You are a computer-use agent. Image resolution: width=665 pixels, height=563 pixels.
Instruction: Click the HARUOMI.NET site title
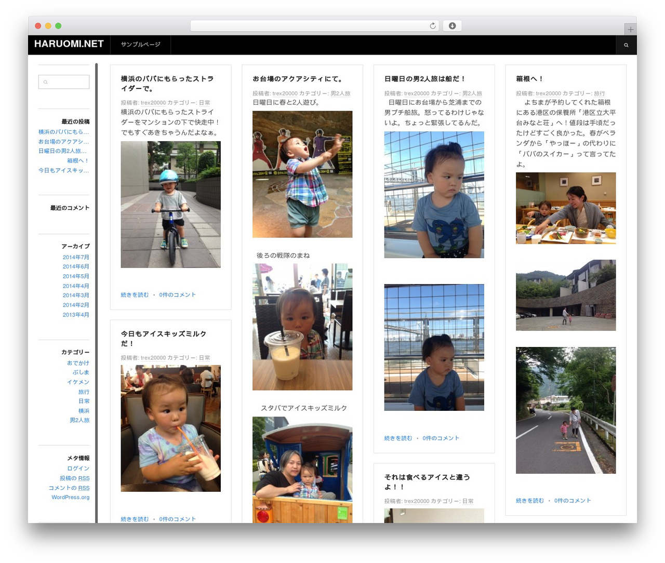point(69,44)
